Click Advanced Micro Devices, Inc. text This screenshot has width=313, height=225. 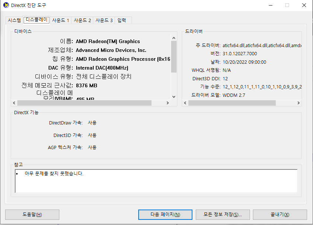[111, 50]
